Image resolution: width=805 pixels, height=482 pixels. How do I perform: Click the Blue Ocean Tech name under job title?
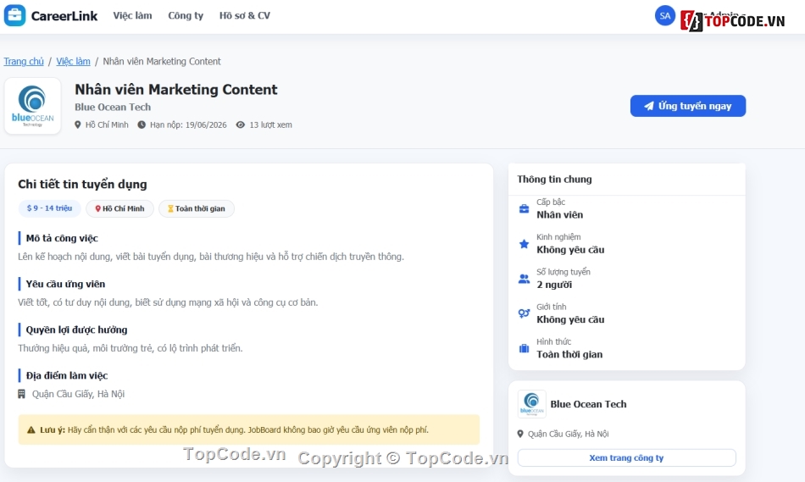tap(113, 107)
